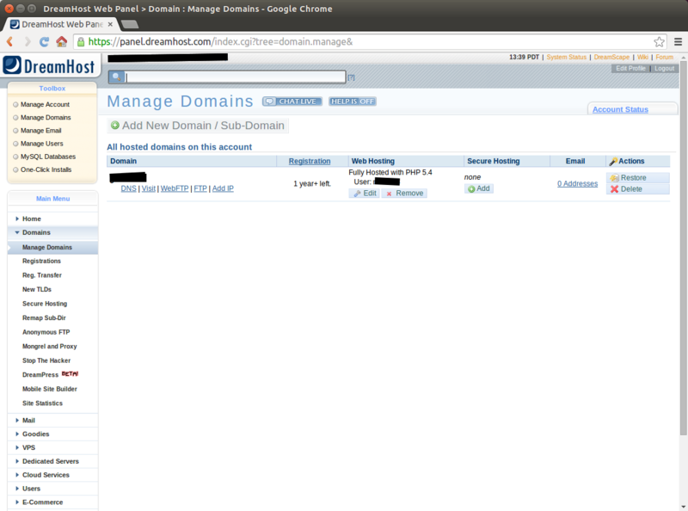Click Add IP for the domain

223,188
